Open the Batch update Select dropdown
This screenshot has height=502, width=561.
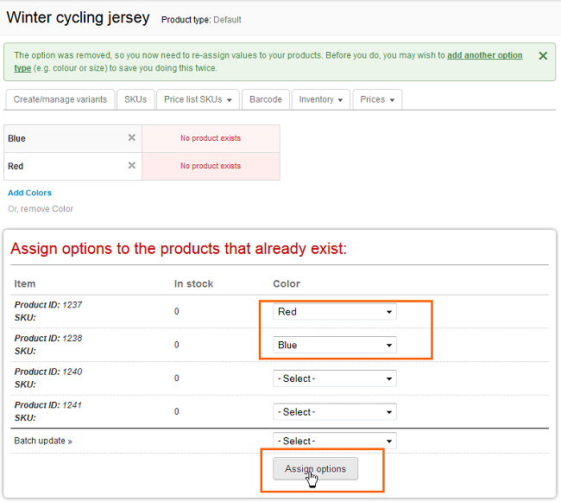335,441
